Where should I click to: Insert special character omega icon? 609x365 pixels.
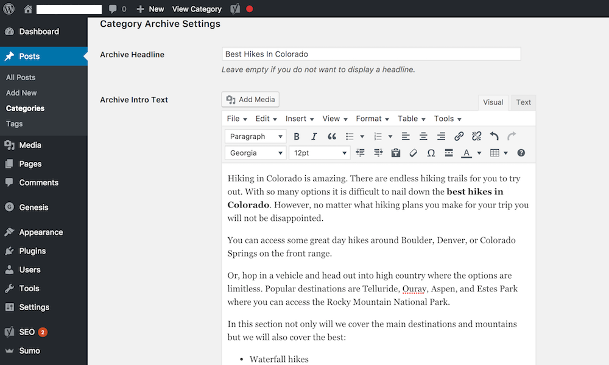[431, 153]
